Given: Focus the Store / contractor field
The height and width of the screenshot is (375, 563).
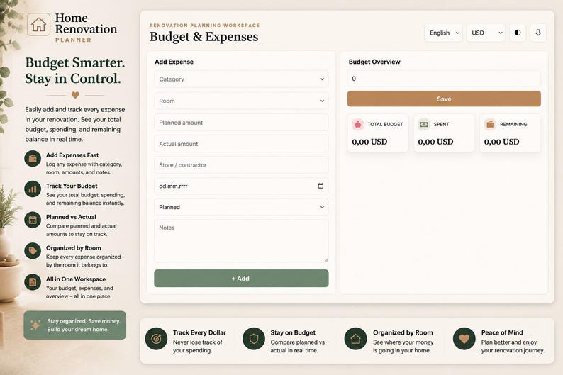Looking at the screenshot, I should pyautogui.click(x=241, y=165).
